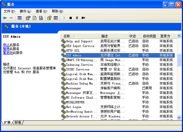
Task: Select the second Logical Disk Man... row (配置硬盘驱动)
Action: point(118,79)
